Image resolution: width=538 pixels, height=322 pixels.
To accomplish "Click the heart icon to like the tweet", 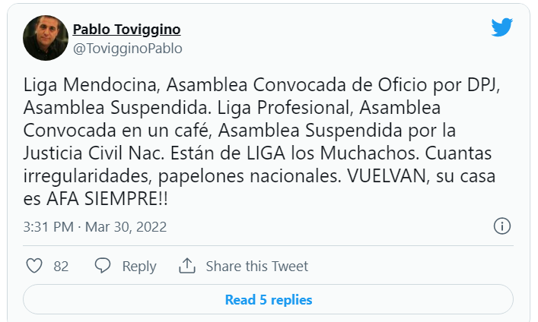I will coord(34,266).
